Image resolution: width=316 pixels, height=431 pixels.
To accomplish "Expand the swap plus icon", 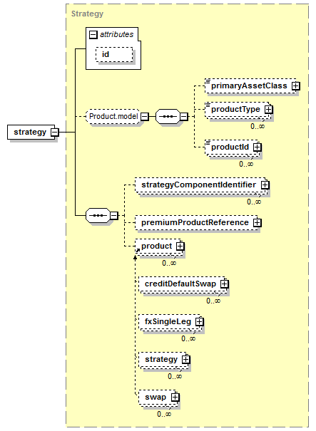I will pyautogui.click(x=175, y=397).
